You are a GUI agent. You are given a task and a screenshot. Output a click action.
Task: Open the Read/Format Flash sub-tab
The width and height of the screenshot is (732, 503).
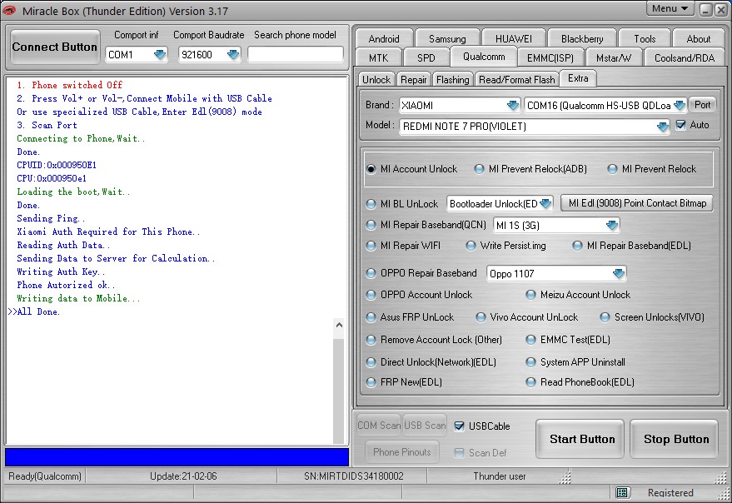tap(517, 79)
